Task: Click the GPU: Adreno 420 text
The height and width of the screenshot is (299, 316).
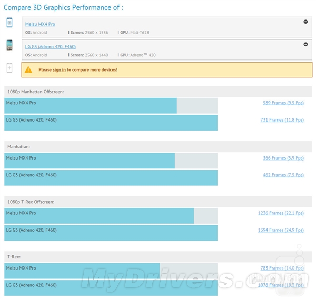Action: pos(138,55)
